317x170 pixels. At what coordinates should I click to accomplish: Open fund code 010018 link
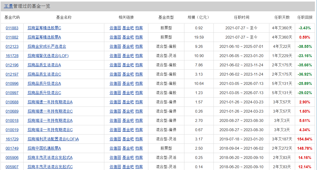point(12,121)
